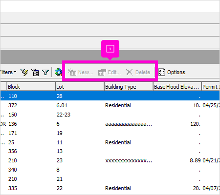Click the Delete toolbar button

138,72
